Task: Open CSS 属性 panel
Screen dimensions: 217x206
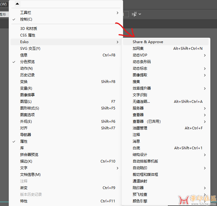Action: click(x=66, y=35)
